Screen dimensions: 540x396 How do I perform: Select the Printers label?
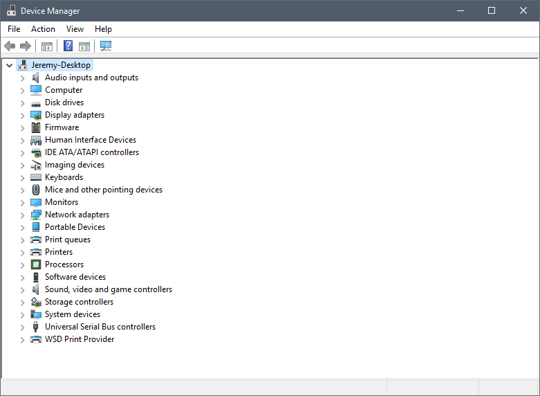point(59,252)
